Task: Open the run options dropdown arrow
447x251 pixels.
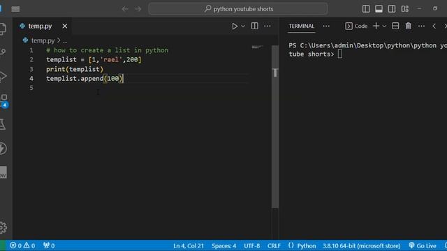Action: (x=243, y=26)
